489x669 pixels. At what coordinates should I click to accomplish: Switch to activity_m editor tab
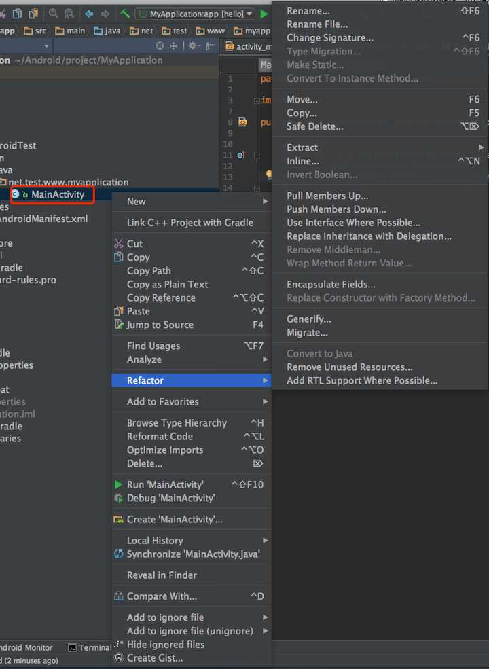tap(248, 46)
